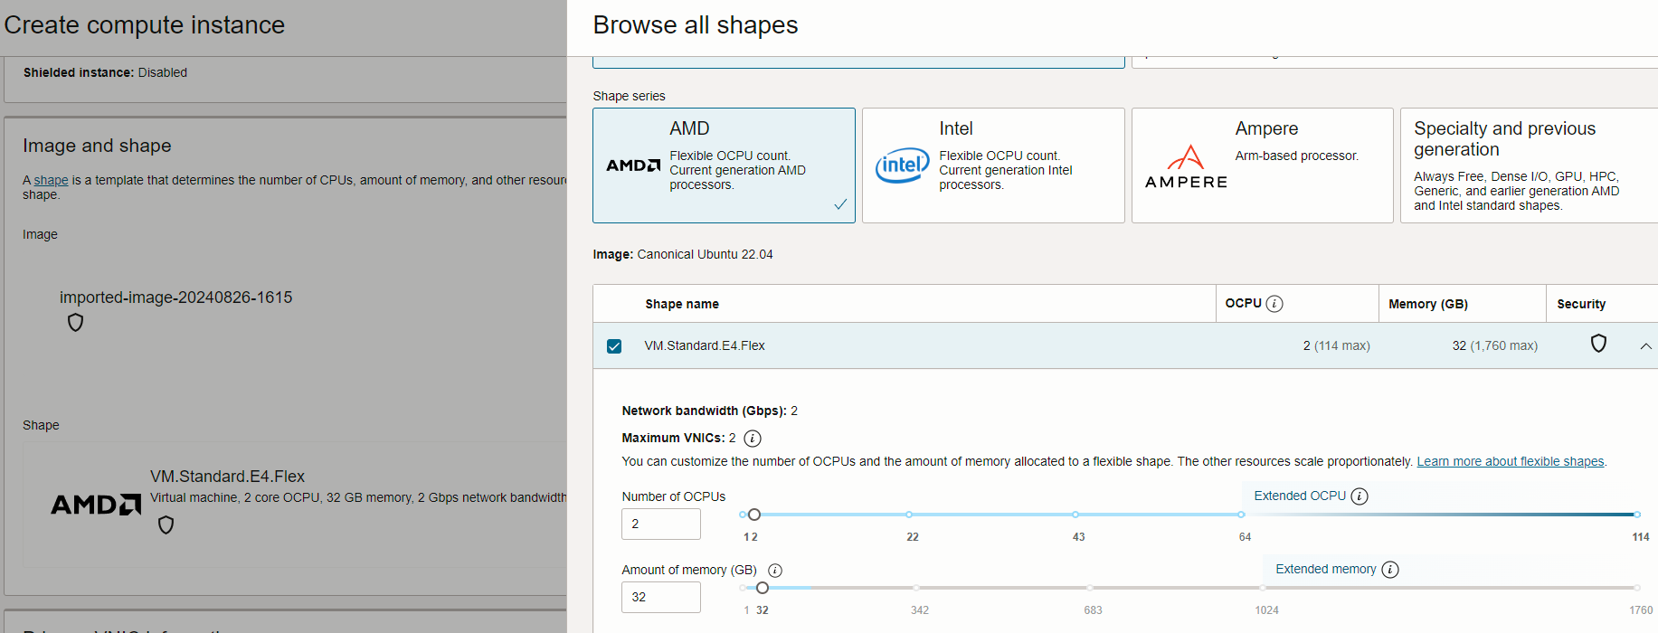Select the Intel shape series card

(x=992, y=165)
